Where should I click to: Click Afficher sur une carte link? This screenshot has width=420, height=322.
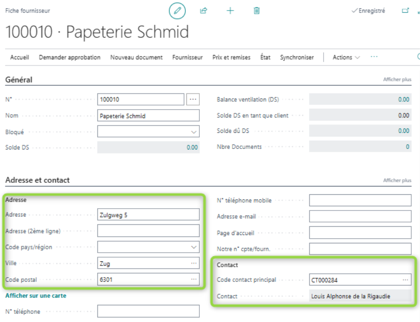click(36, 296)
